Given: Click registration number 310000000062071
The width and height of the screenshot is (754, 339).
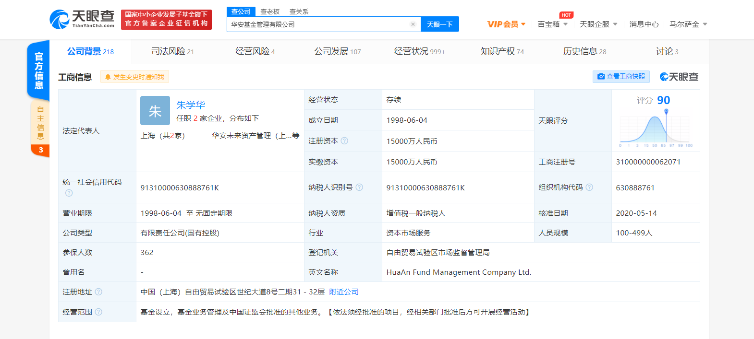Looking at the screenshot, I should (648, 162).
